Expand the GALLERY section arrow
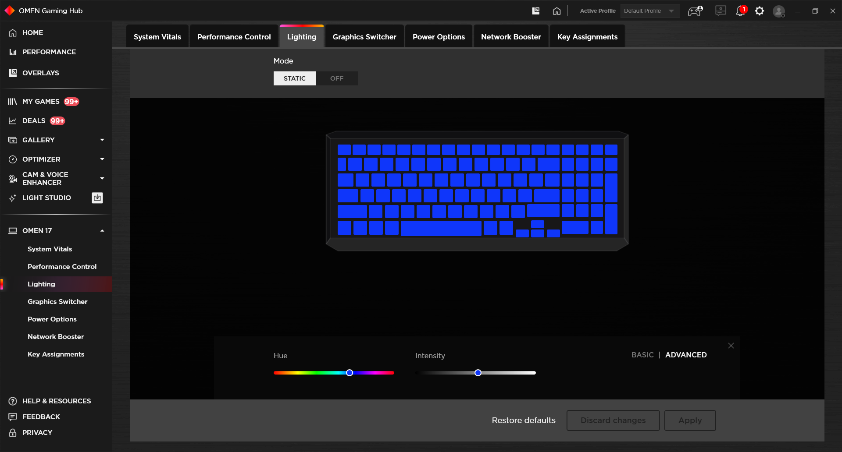The height and width of the screenshot is (452, 842). (102, 140)
